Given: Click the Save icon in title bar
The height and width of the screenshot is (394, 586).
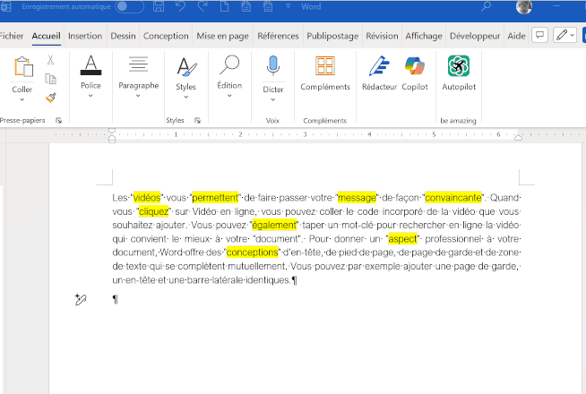Looking at the screenshot, I should point(159,7).
